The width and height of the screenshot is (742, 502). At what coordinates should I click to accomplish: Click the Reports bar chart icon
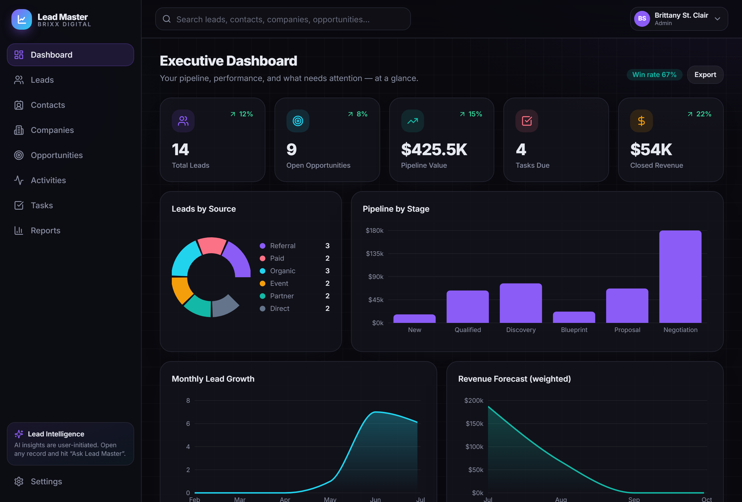point(19,230)
